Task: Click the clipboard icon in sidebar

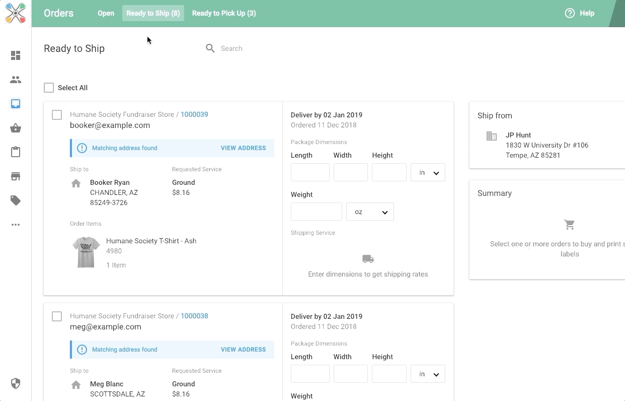Action: coord(16,152)
